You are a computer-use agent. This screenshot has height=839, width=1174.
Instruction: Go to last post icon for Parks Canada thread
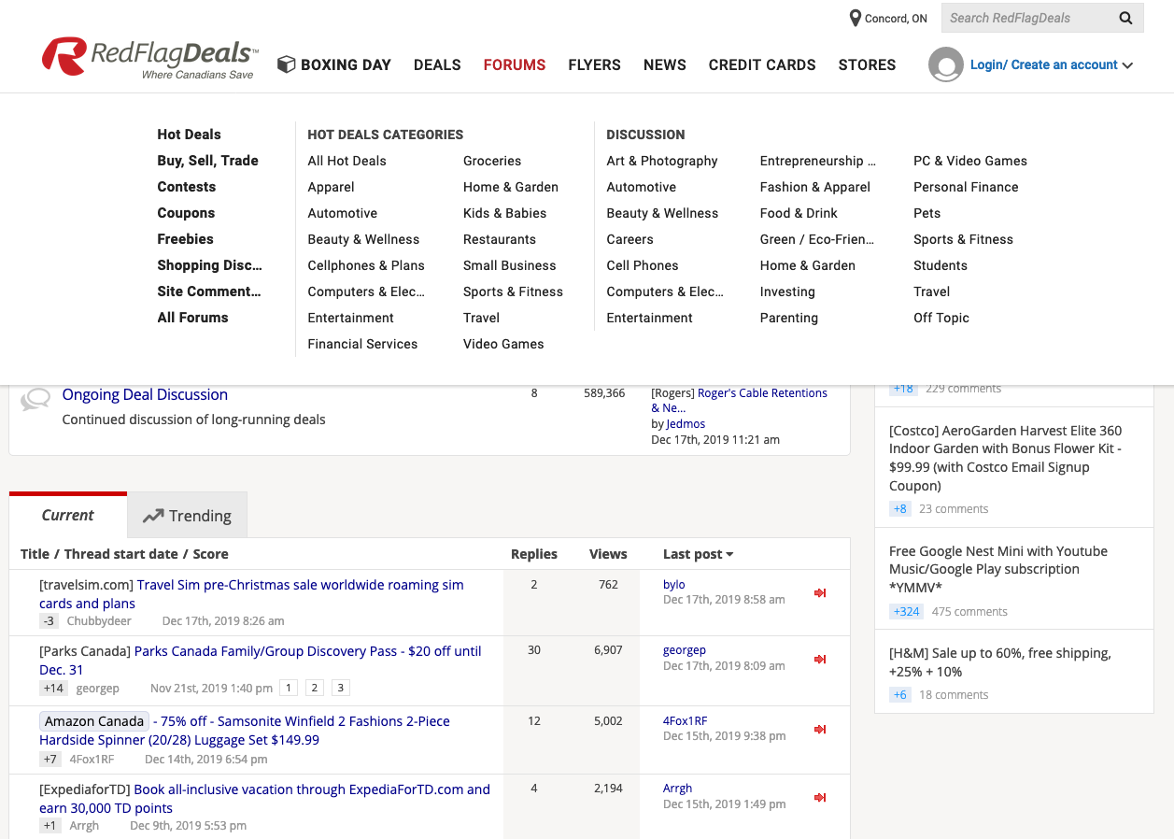pyautogui.click(x=820, y=660)
